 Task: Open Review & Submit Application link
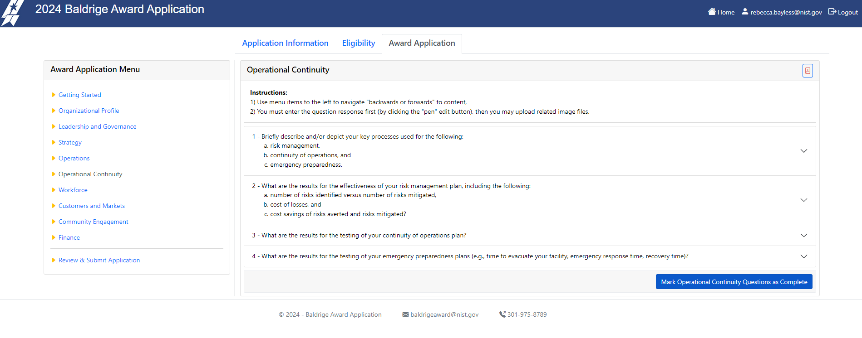tap(99, 260)
